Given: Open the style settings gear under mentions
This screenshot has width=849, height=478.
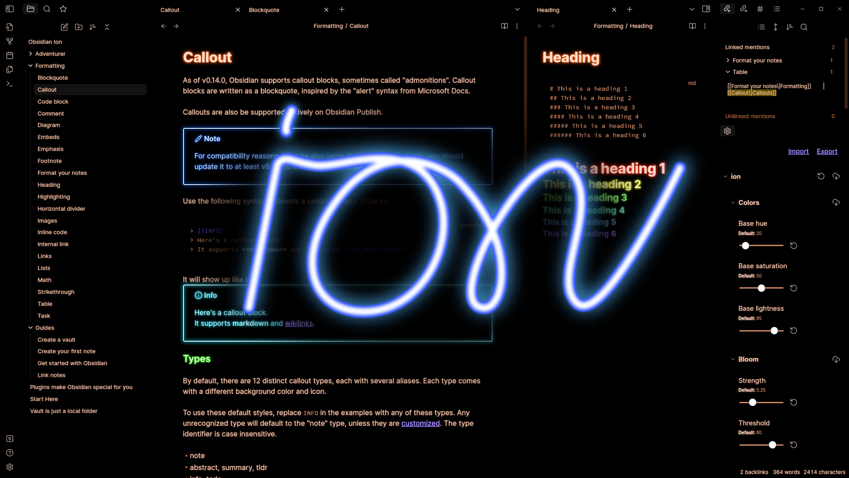Looking at the screenshot, I should tap(727, 131).
